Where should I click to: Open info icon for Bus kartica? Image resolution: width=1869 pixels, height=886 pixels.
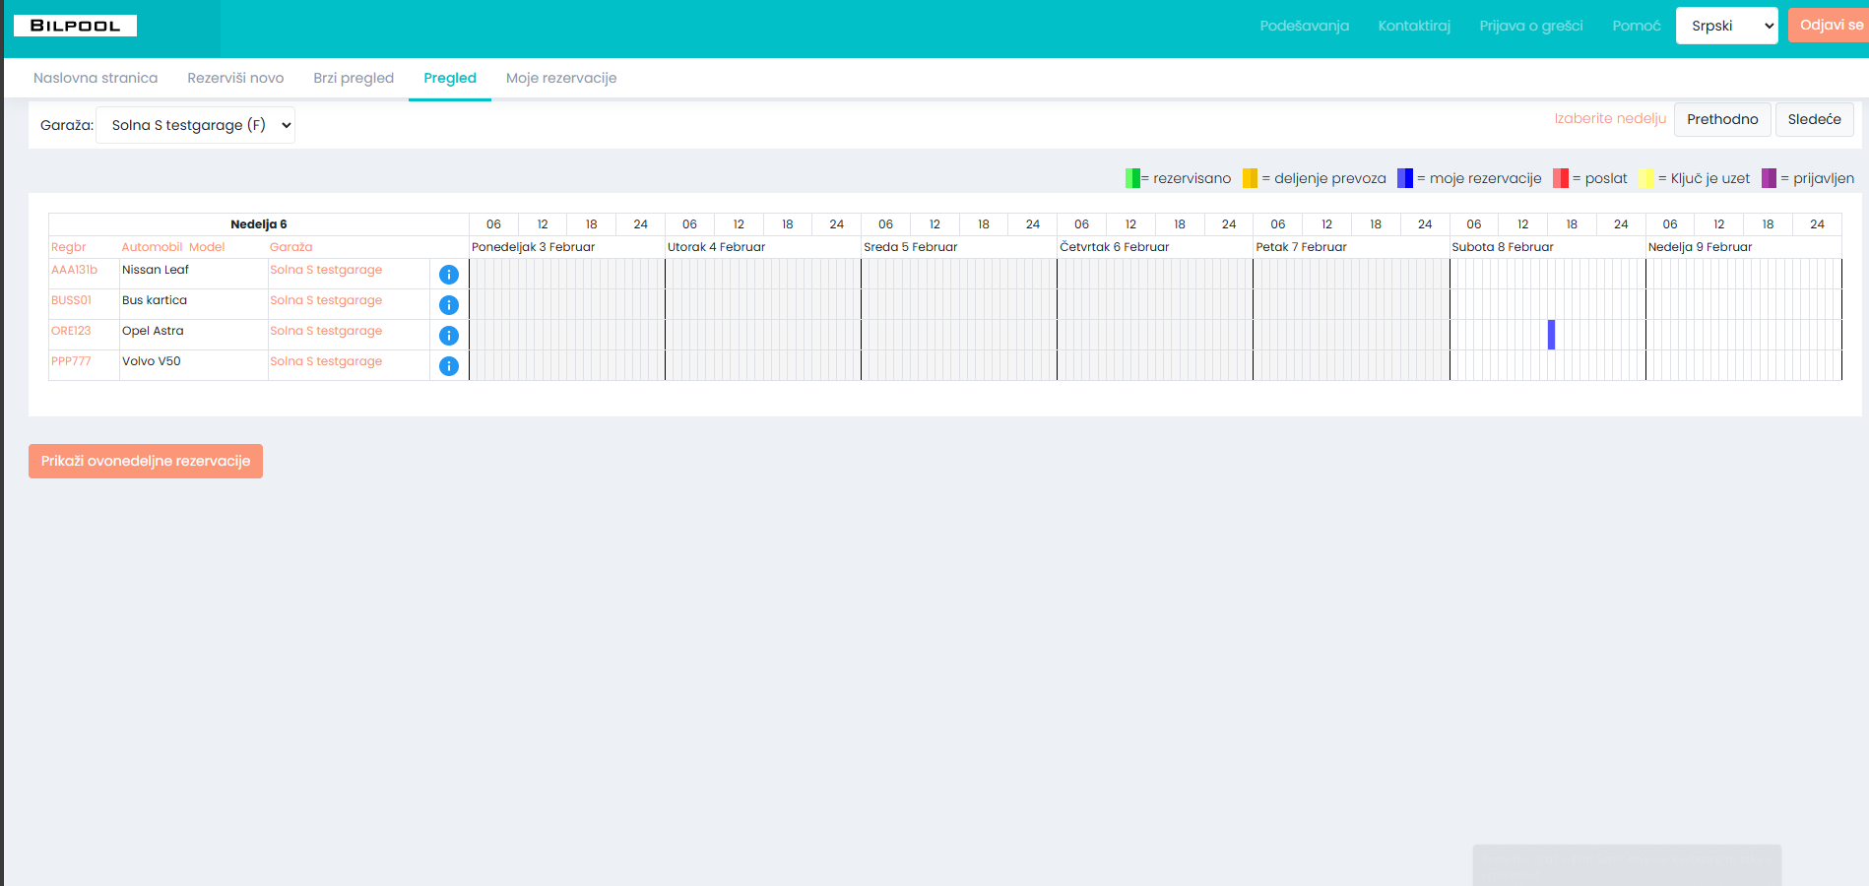(448, 305)
